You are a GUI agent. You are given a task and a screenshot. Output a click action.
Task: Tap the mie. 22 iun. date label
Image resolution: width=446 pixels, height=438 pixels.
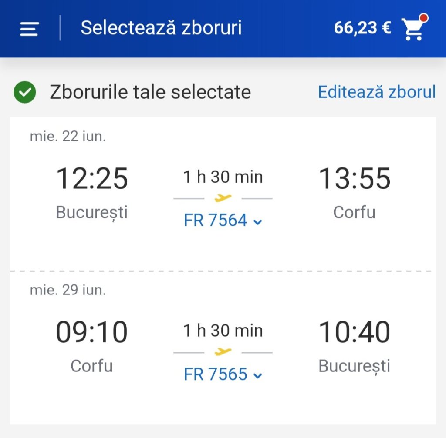point(68,137)
